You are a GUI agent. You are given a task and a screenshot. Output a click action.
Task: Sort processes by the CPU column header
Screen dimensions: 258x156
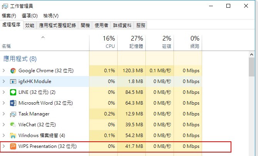tap(103, 42)
